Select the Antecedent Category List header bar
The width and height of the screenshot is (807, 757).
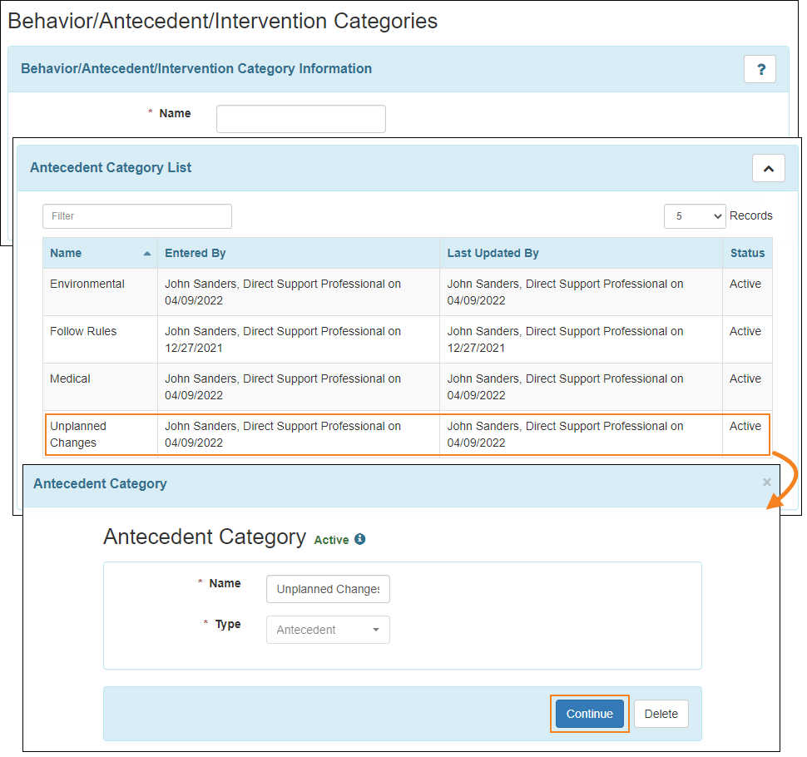pyautogui.click(x=110, y=168)
